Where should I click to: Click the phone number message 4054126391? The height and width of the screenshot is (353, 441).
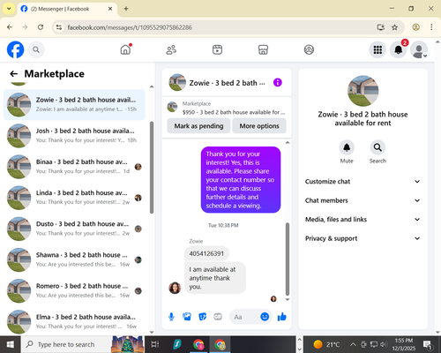click(x=206, y=253)
